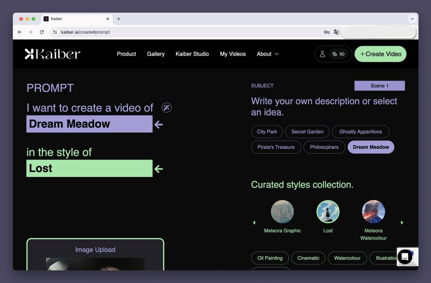The width and height of the screenshot is (431, 283).
Task: Select the Watercolour style chip
Action: click(x=347, y=258)
